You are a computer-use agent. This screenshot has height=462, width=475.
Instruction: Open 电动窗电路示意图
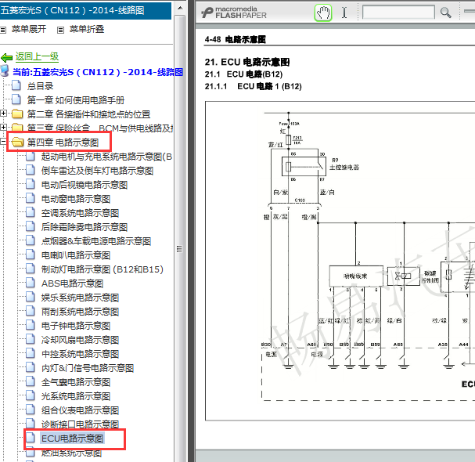(76, 199)
